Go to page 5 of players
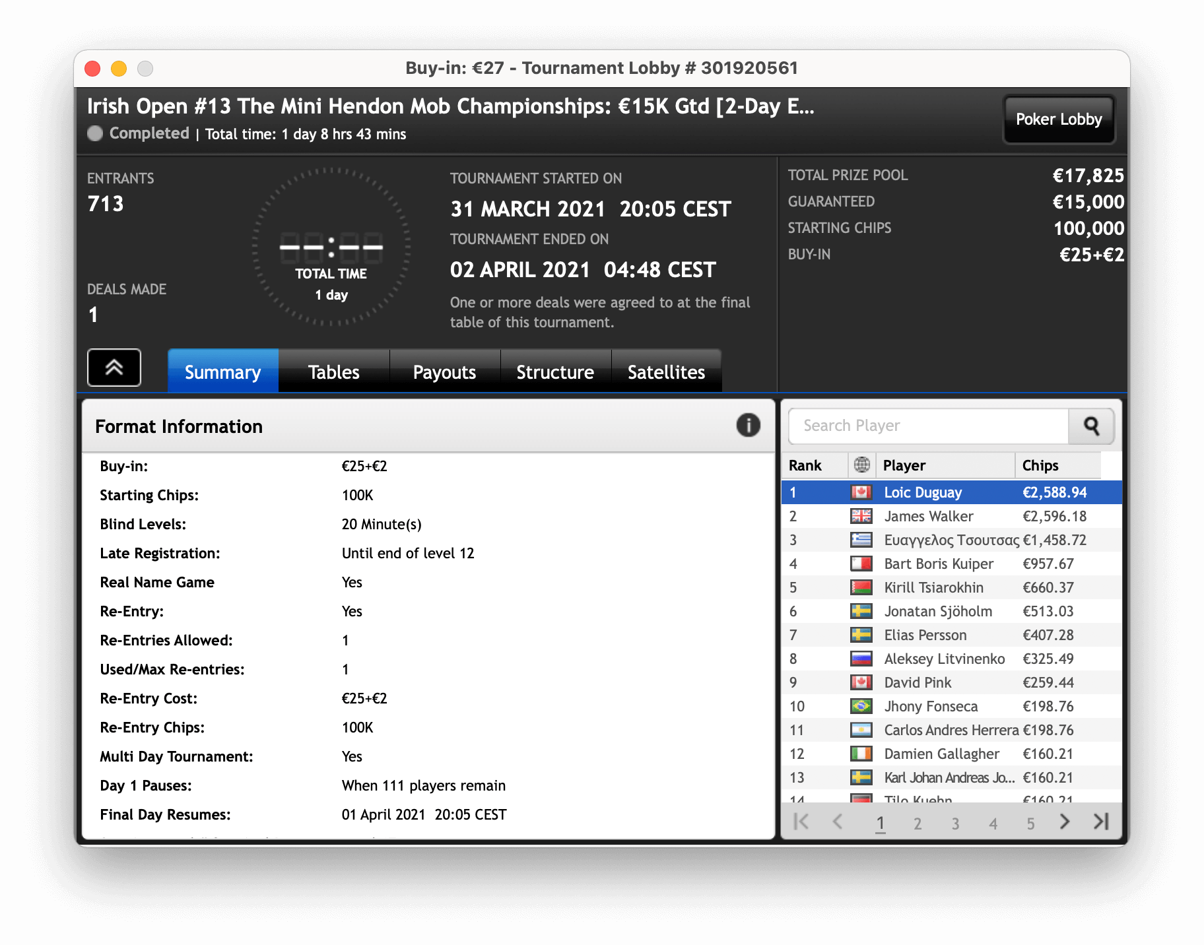The image size is (1204, 945). [1030, 823]
